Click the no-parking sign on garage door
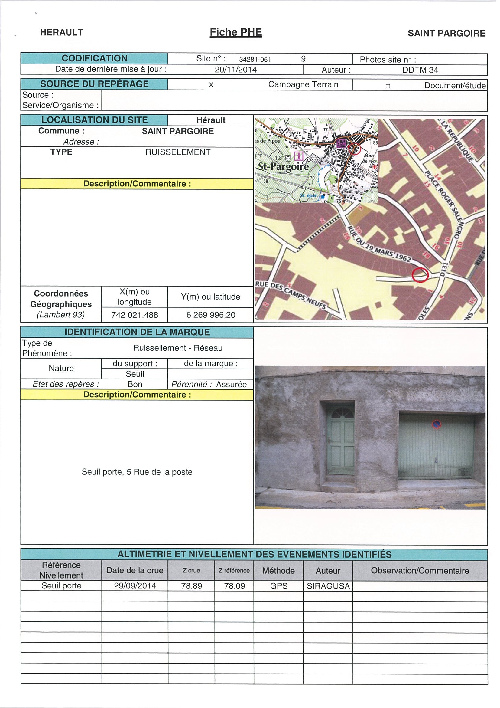500x708 pixels. (x=436, y=424)
